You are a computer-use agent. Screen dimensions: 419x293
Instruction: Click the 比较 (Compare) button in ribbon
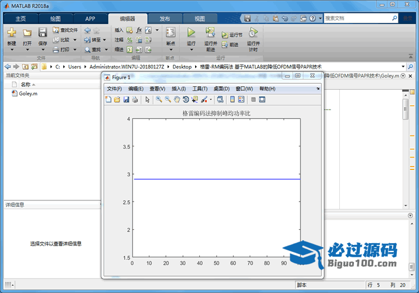click(61, 40)
